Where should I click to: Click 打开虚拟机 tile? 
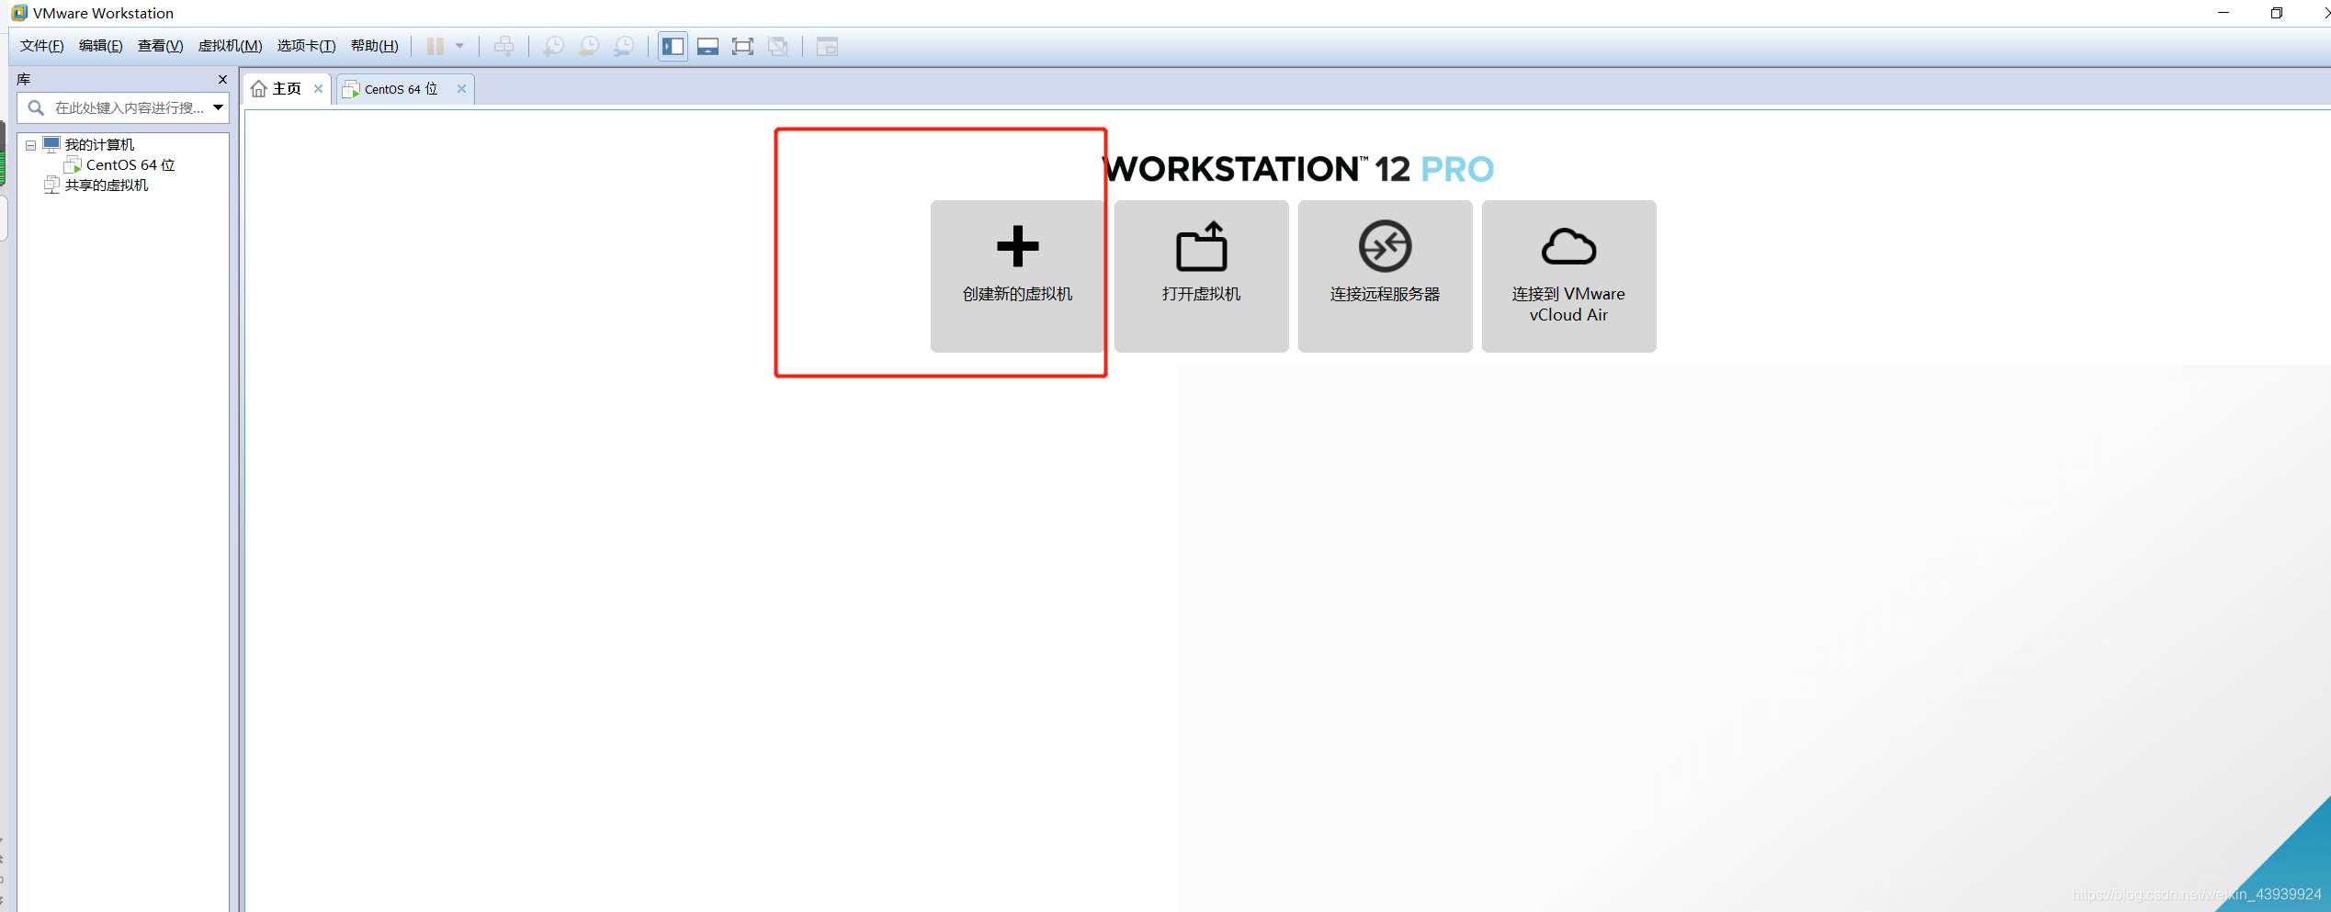pos(1201,276)
